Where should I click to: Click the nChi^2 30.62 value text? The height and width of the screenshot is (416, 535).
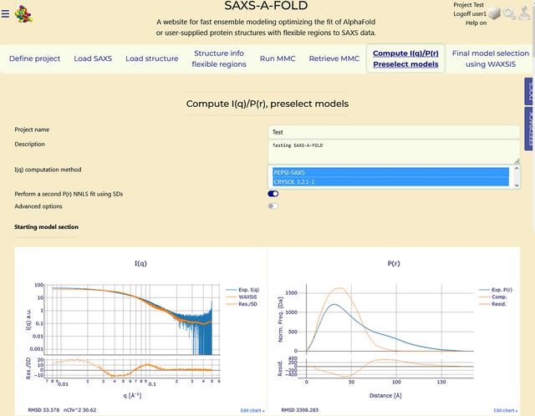pyautogui.click(x=80, y=410)
